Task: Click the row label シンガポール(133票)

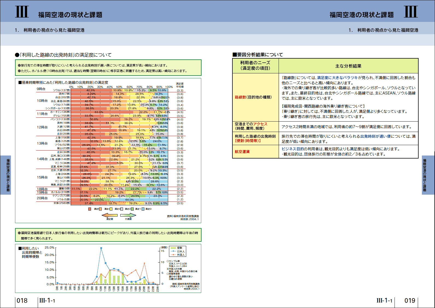Action: click(58, 108)
